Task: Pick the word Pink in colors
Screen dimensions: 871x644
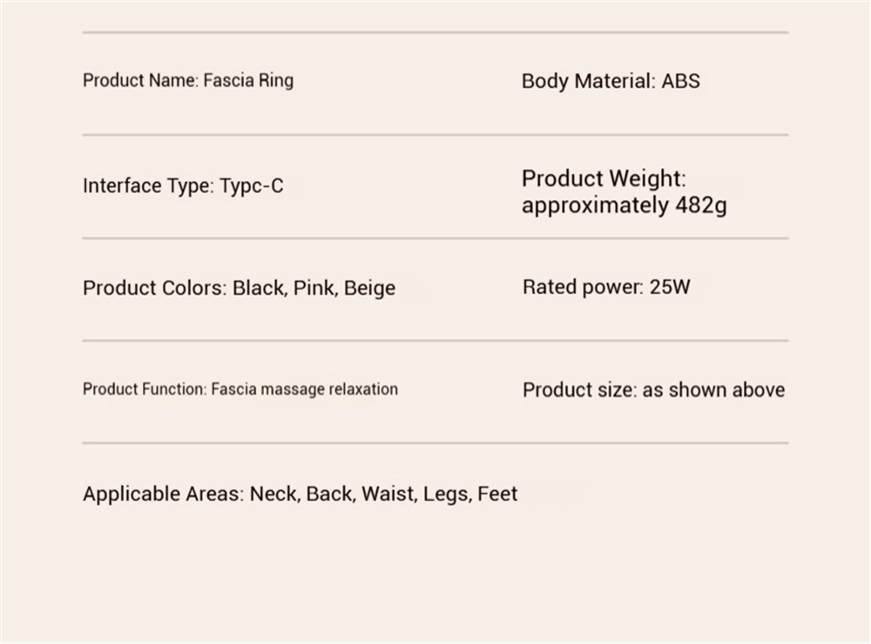Action: 314,288
